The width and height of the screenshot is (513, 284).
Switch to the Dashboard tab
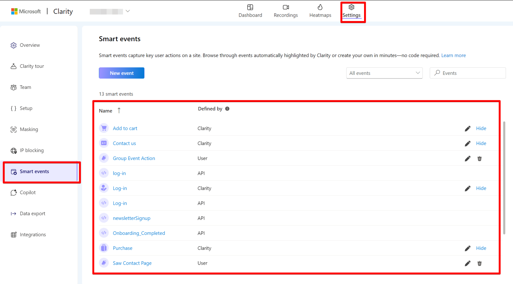[x=250, y=11]
